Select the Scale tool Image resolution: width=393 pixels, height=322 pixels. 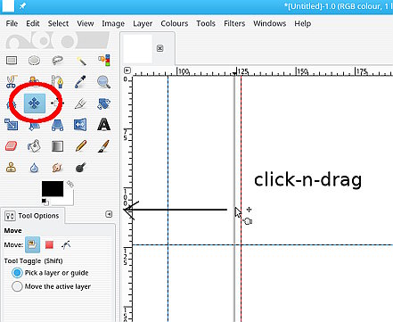[12, 125]
